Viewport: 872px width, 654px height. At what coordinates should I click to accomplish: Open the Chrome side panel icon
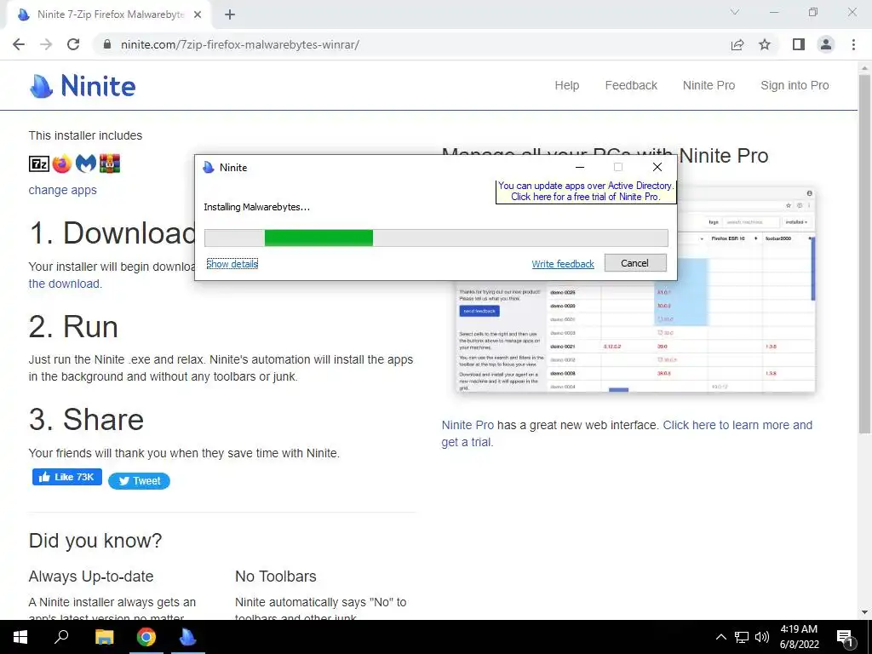tap(799, 44)
